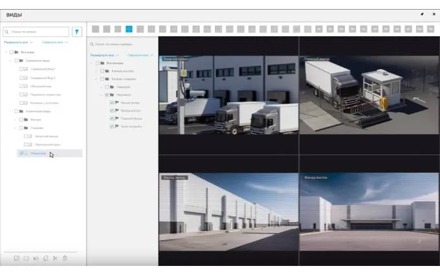The image size is (440, 275).
Task: Select the Фасад восток video cell
Action: [369, 212]
